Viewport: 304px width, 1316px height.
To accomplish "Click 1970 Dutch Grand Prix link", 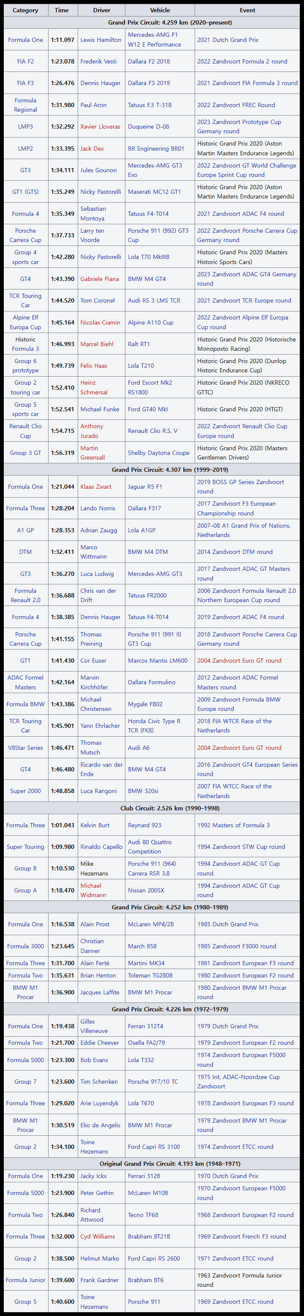I will point(228,1176).
